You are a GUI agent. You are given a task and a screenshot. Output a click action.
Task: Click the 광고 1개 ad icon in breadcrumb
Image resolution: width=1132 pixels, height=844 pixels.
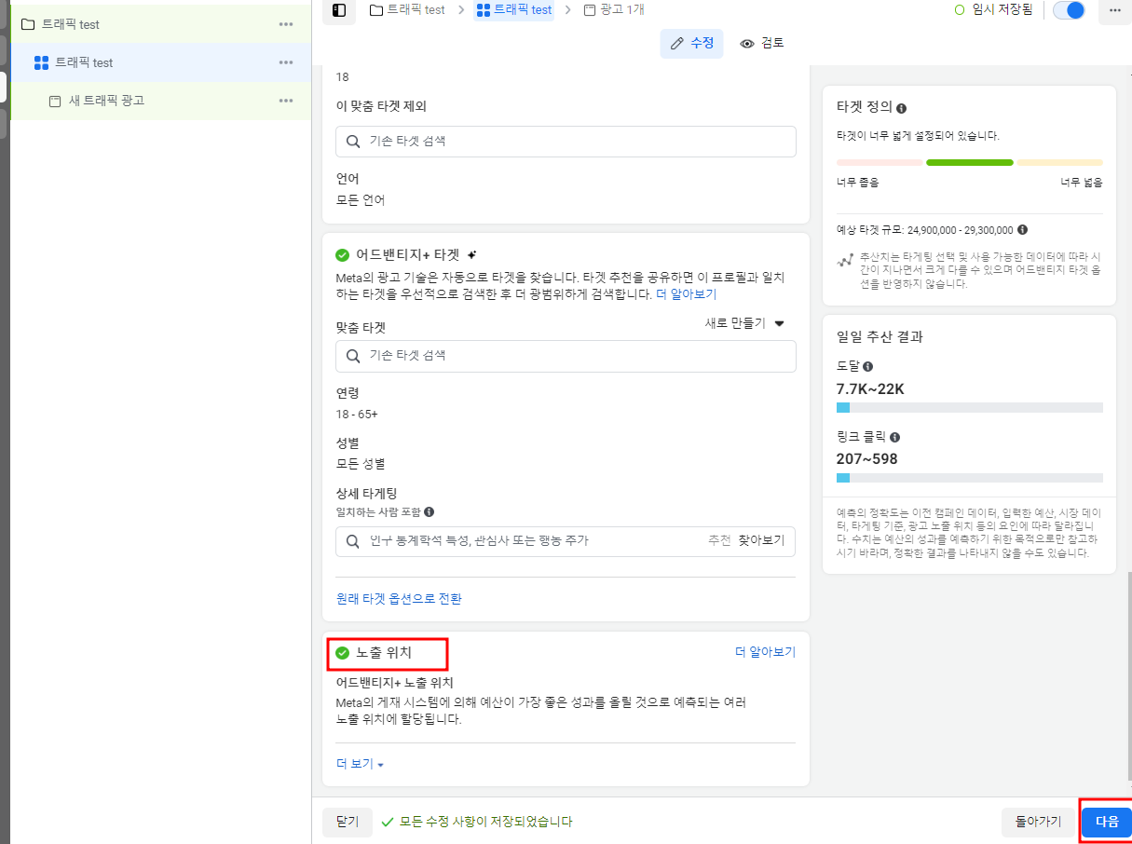pyautogui.click(x=592, y=11)
